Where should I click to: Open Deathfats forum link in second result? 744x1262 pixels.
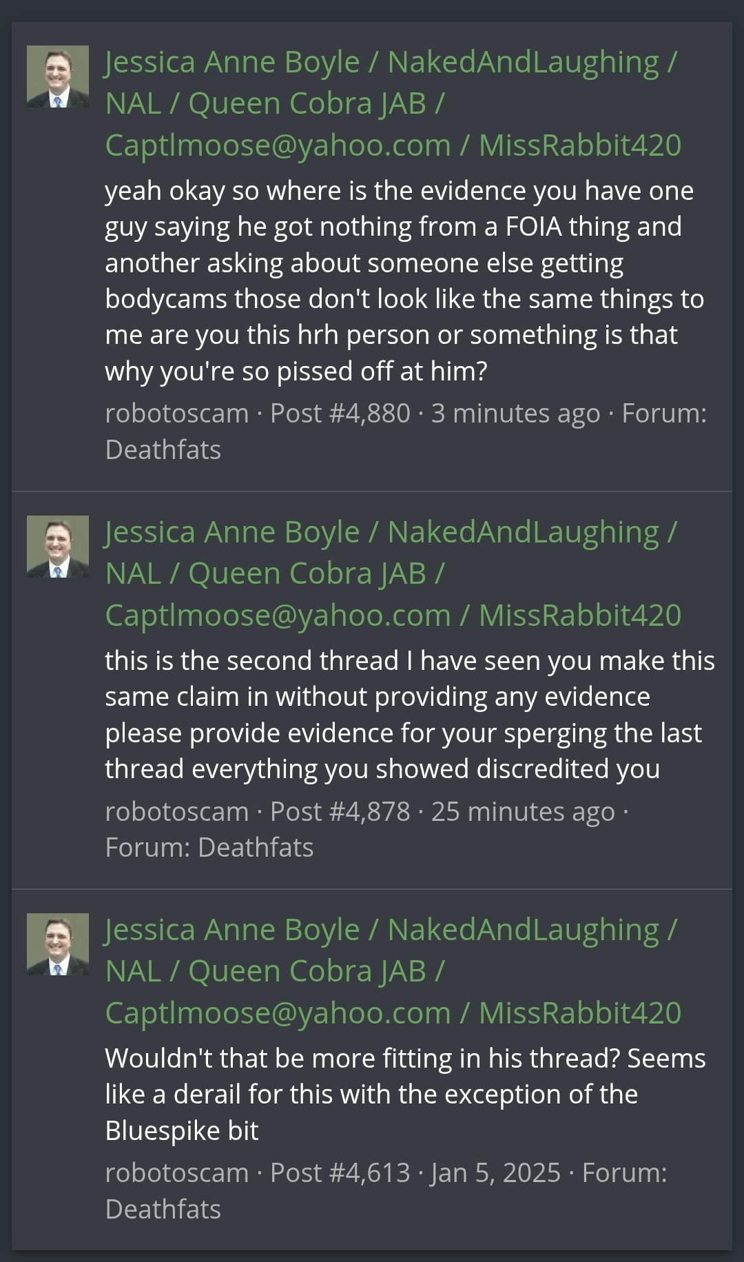click(x=256, y=847)
